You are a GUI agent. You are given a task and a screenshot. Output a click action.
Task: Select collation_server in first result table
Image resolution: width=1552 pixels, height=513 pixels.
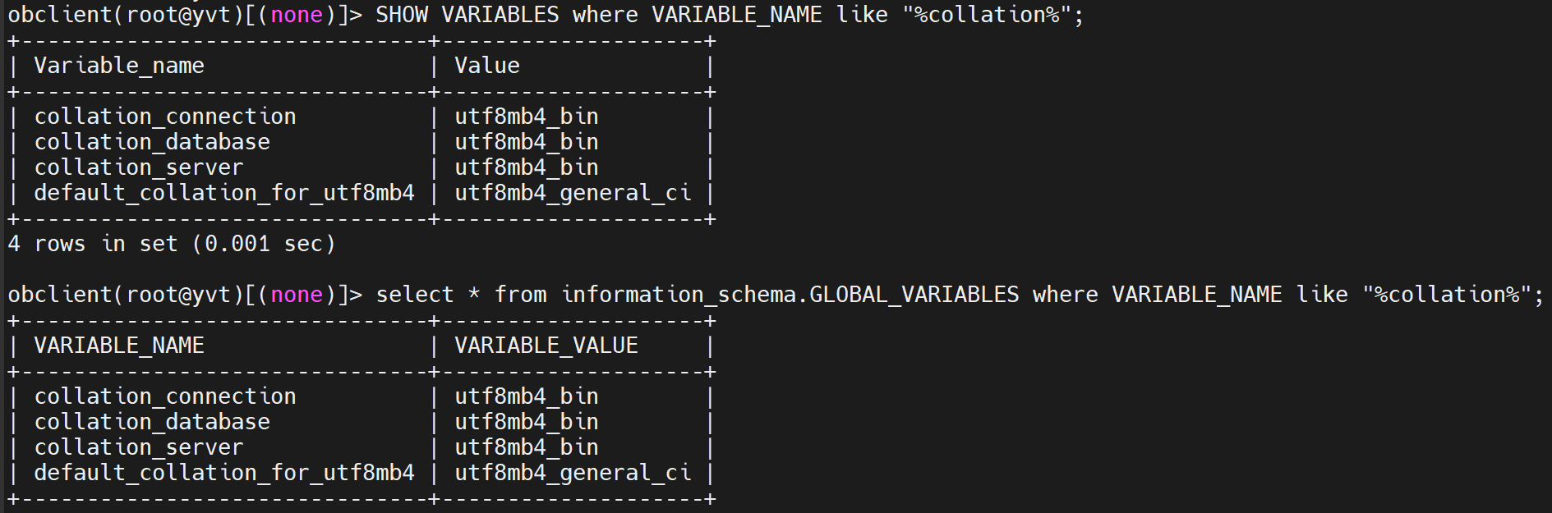tap(139, 167)
